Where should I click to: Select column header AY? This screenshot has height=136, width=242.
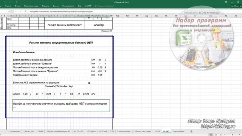236,16
